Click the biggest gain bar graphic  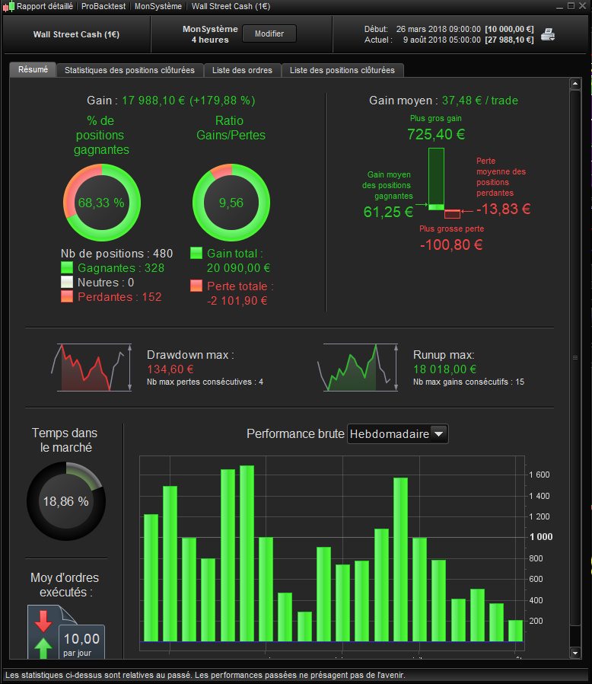pos(436,179)
